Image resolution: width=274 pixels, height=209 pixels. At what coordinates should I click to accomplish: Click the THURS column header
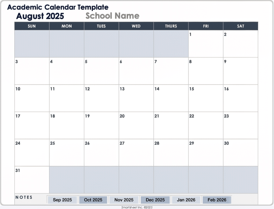coord(171,26)
